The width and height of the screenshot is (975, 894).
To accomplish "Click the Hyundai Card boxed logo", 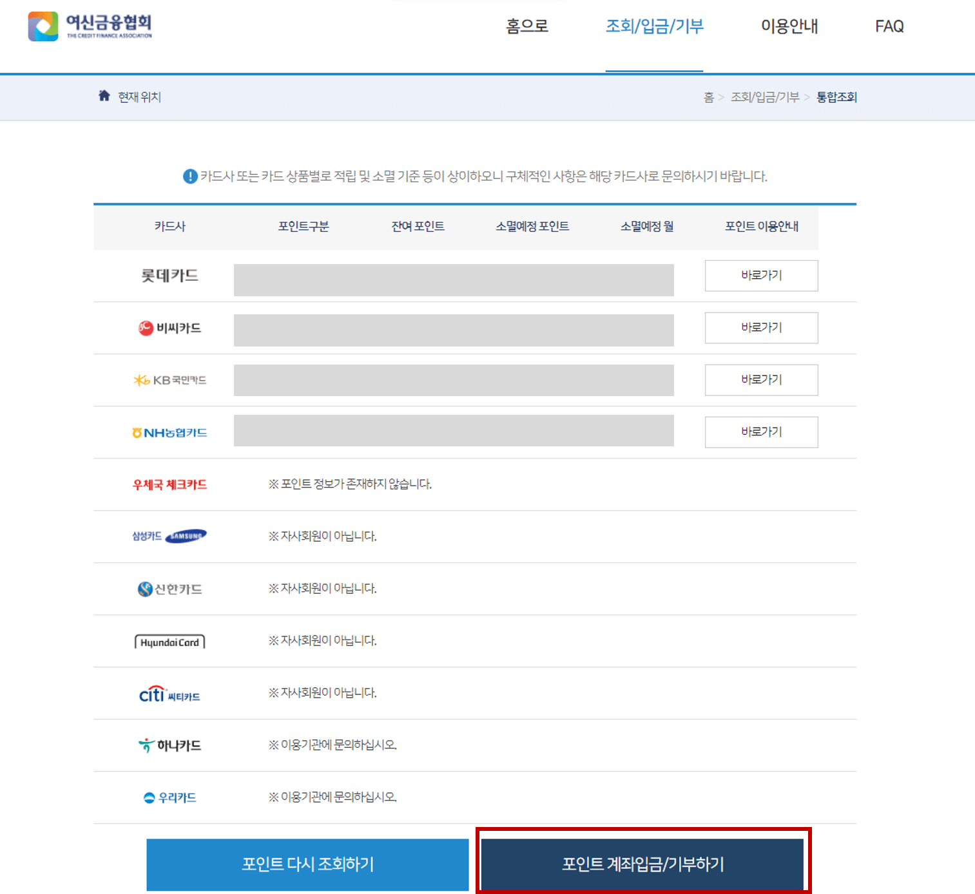I will [169, 642].
